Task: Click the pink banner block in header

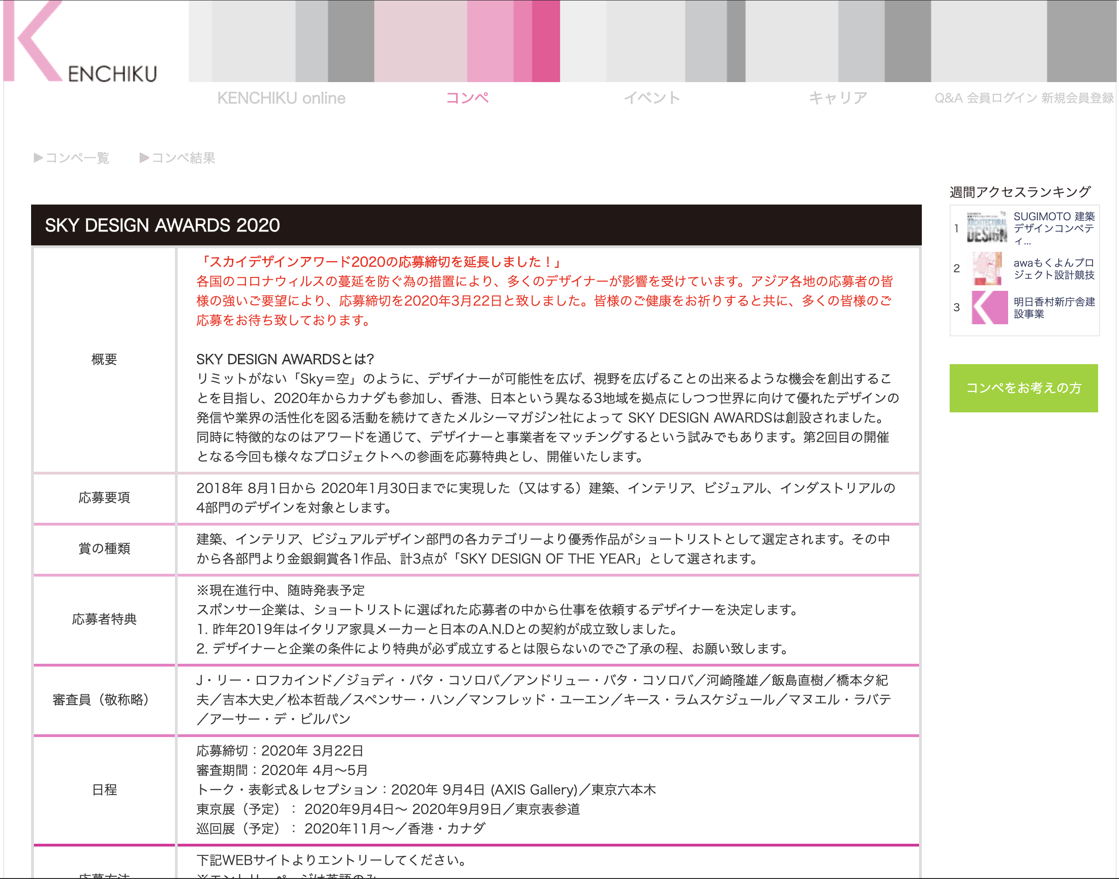Action: point(466,41)
